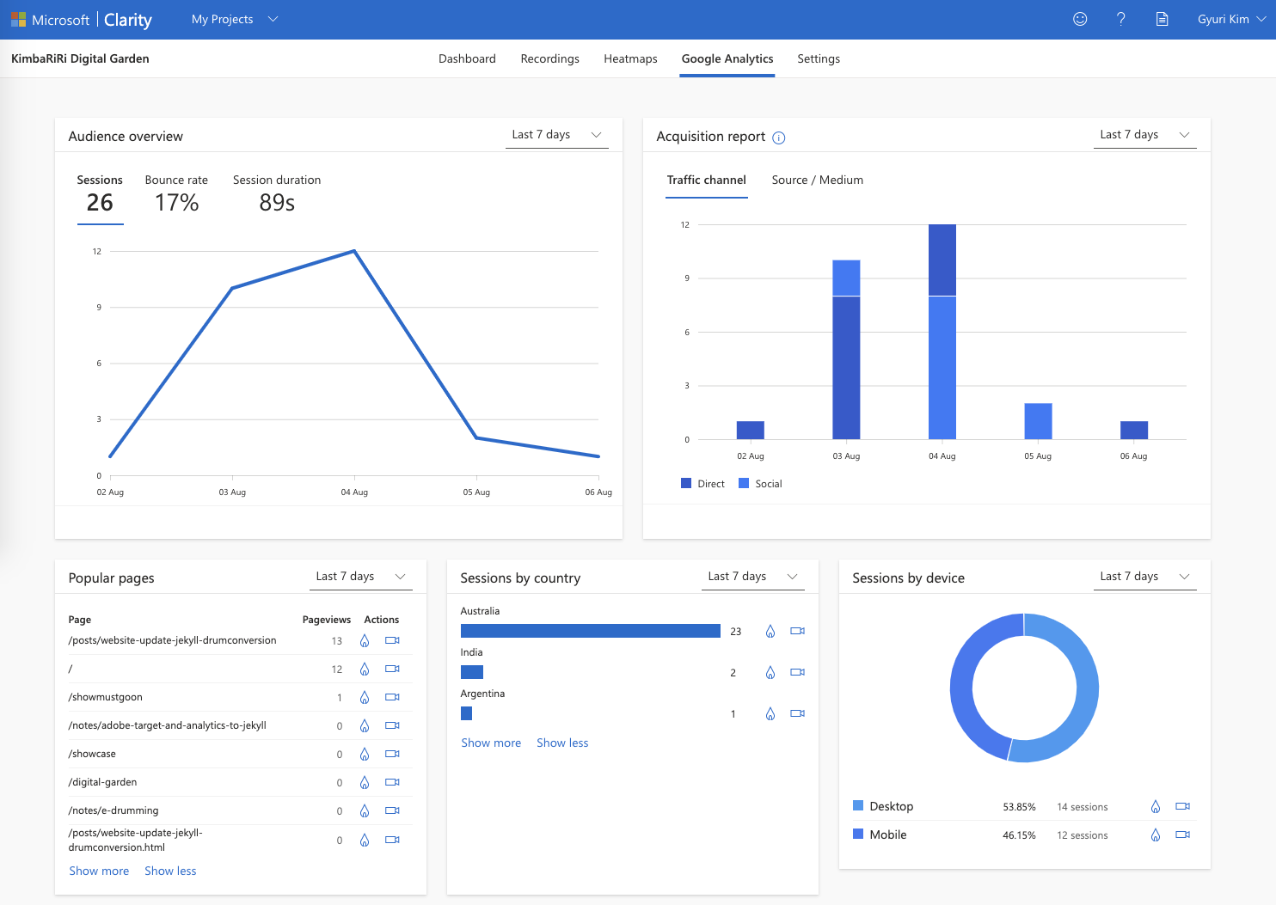Expand Audience overview Last 7 days dropdown

(556, 135)
